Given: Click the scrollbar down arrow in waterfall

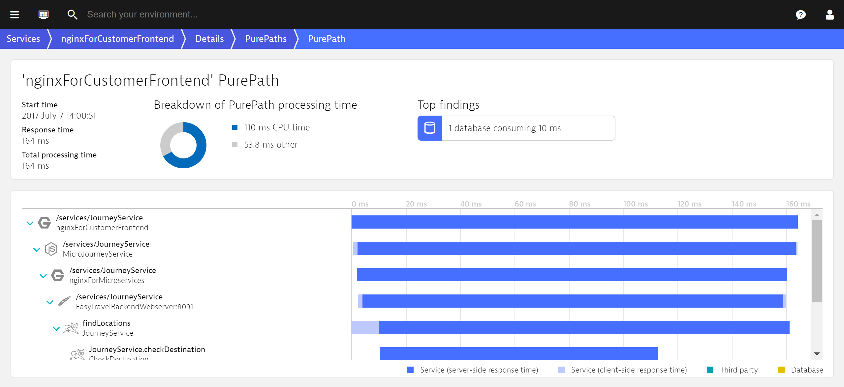Looking at the screenshot, I should 817,353.
